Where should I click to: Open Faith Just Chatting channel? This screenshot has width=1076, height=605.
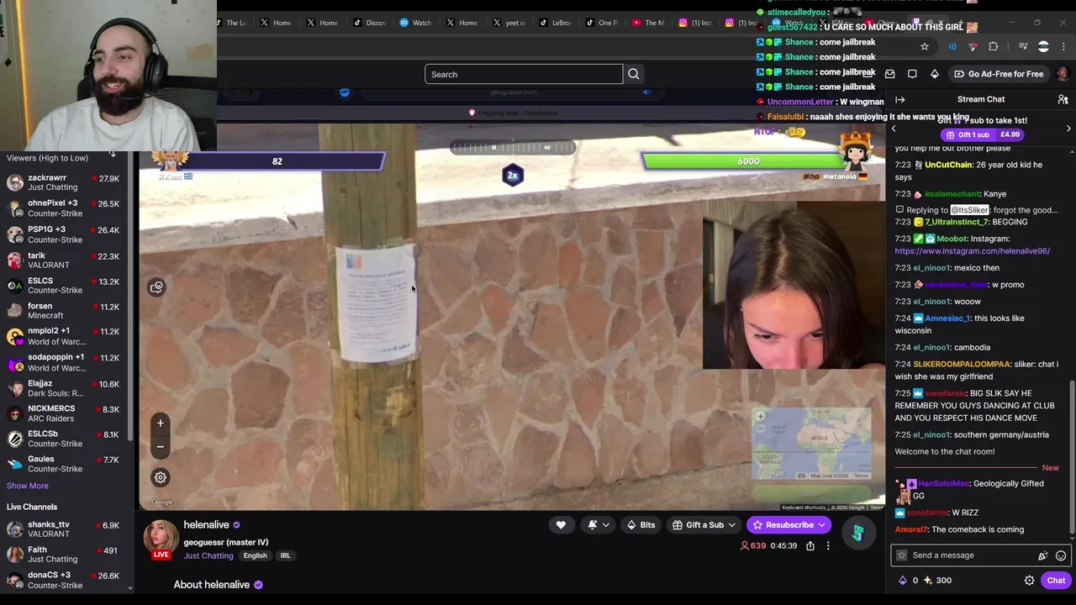(x=66, y=555)
